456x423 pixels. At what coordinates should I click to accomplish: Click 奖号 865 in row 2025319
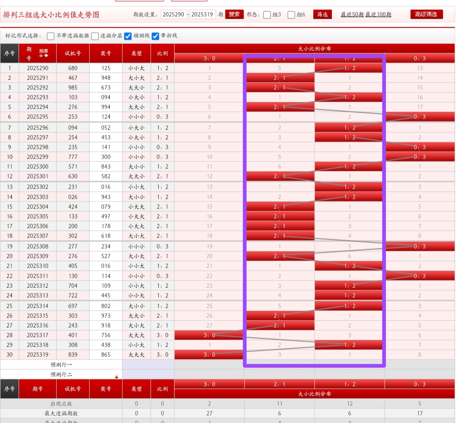106,355
